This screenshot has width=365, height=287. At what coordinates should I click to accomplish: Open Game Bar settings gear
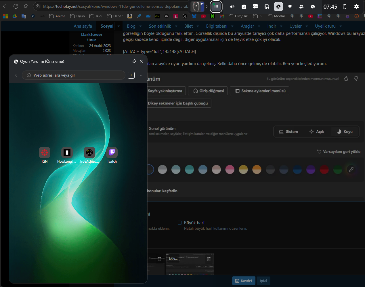click(x=356, y=7)
